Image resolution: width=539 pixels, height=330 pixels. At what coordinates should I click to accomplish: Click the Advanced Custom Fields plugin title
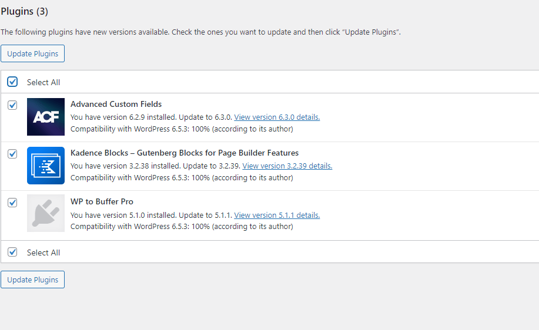pos(116,105)
